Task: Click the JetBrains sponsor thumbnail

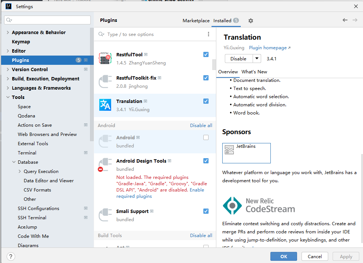Action: point(246,153)
